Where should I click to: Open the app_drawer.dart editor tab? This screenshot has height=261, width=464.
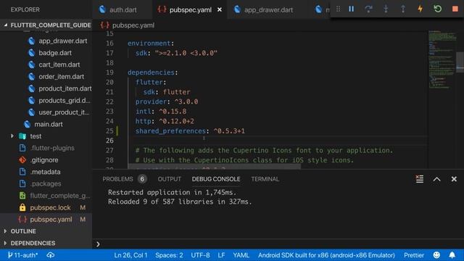pos(268,9)
